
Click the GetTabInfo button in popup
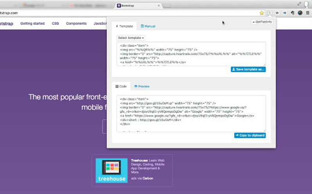(262, 22)
